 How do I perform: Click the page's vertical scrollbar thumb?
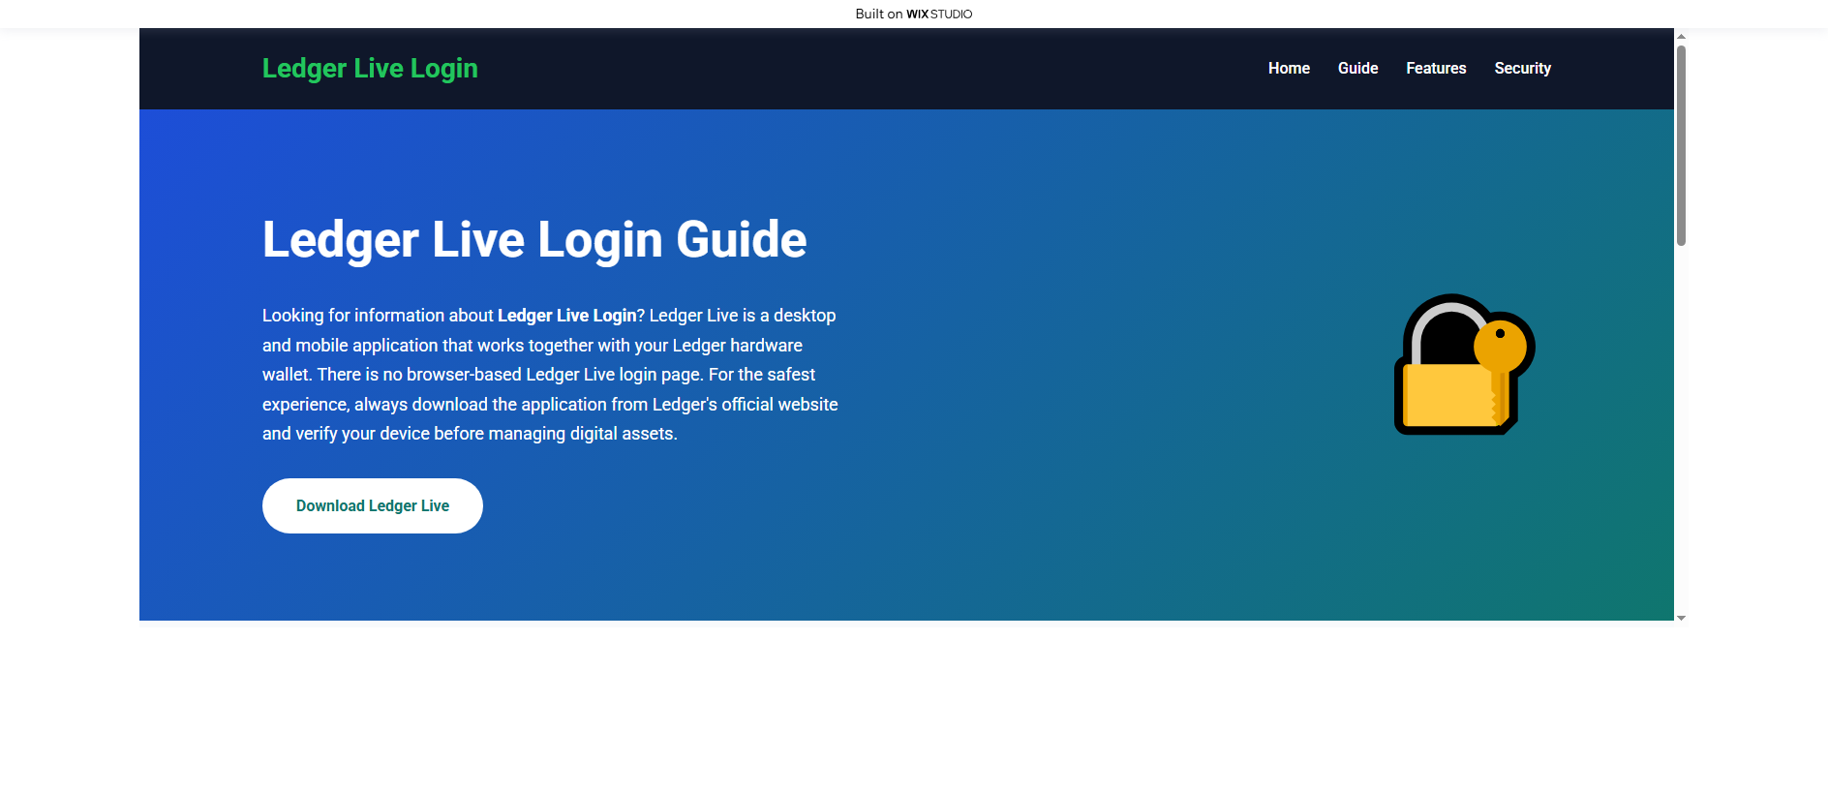click(x=1681, y=145)
